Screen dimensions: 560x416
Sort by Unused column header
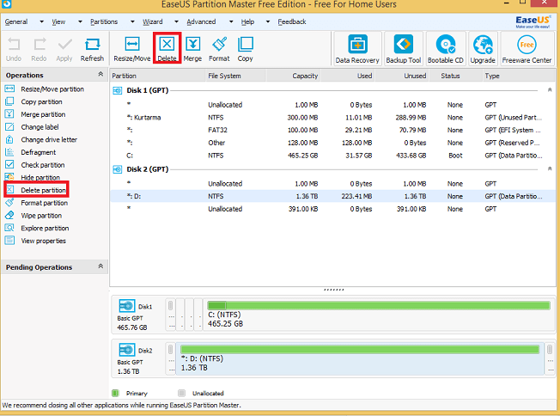pos(402,76)
